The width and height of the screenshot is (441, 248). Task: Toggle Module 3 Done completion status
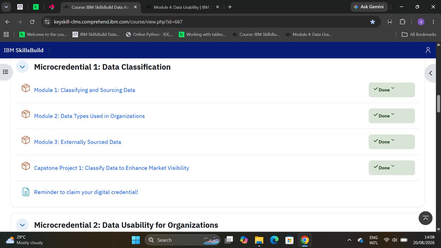tap(392, 142)
